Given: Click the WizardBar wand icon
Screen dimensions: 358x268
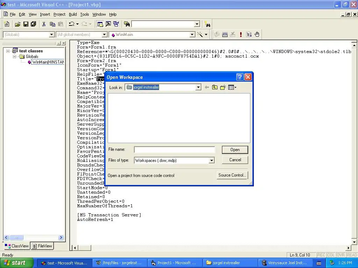Looking at the screenshot, I should (x=200, y=35).
